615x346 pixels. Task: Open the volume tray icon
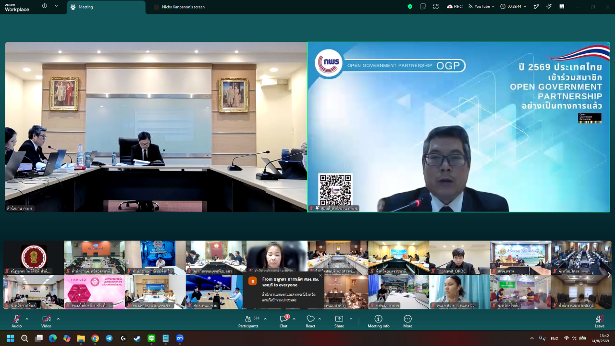[574, 338]
